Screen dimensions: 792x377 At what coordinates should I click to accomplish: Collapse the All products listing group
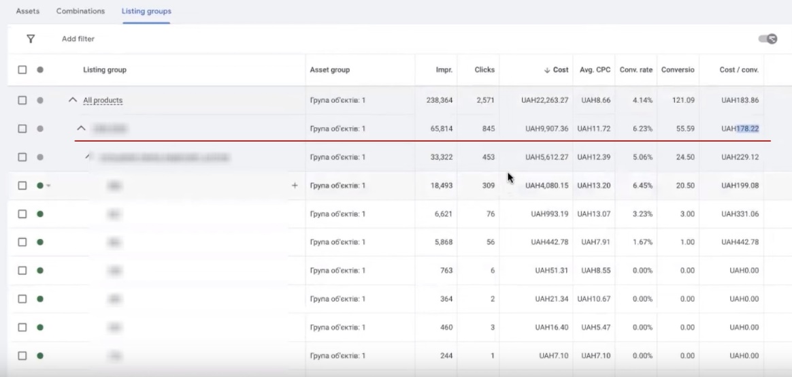(x=73, y=100)
